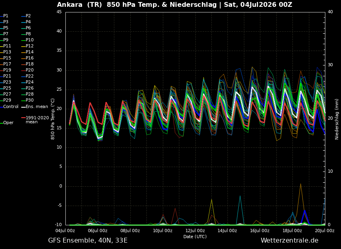Click legend entry P3
341x249 pixels.
click(x=4, y=22)
